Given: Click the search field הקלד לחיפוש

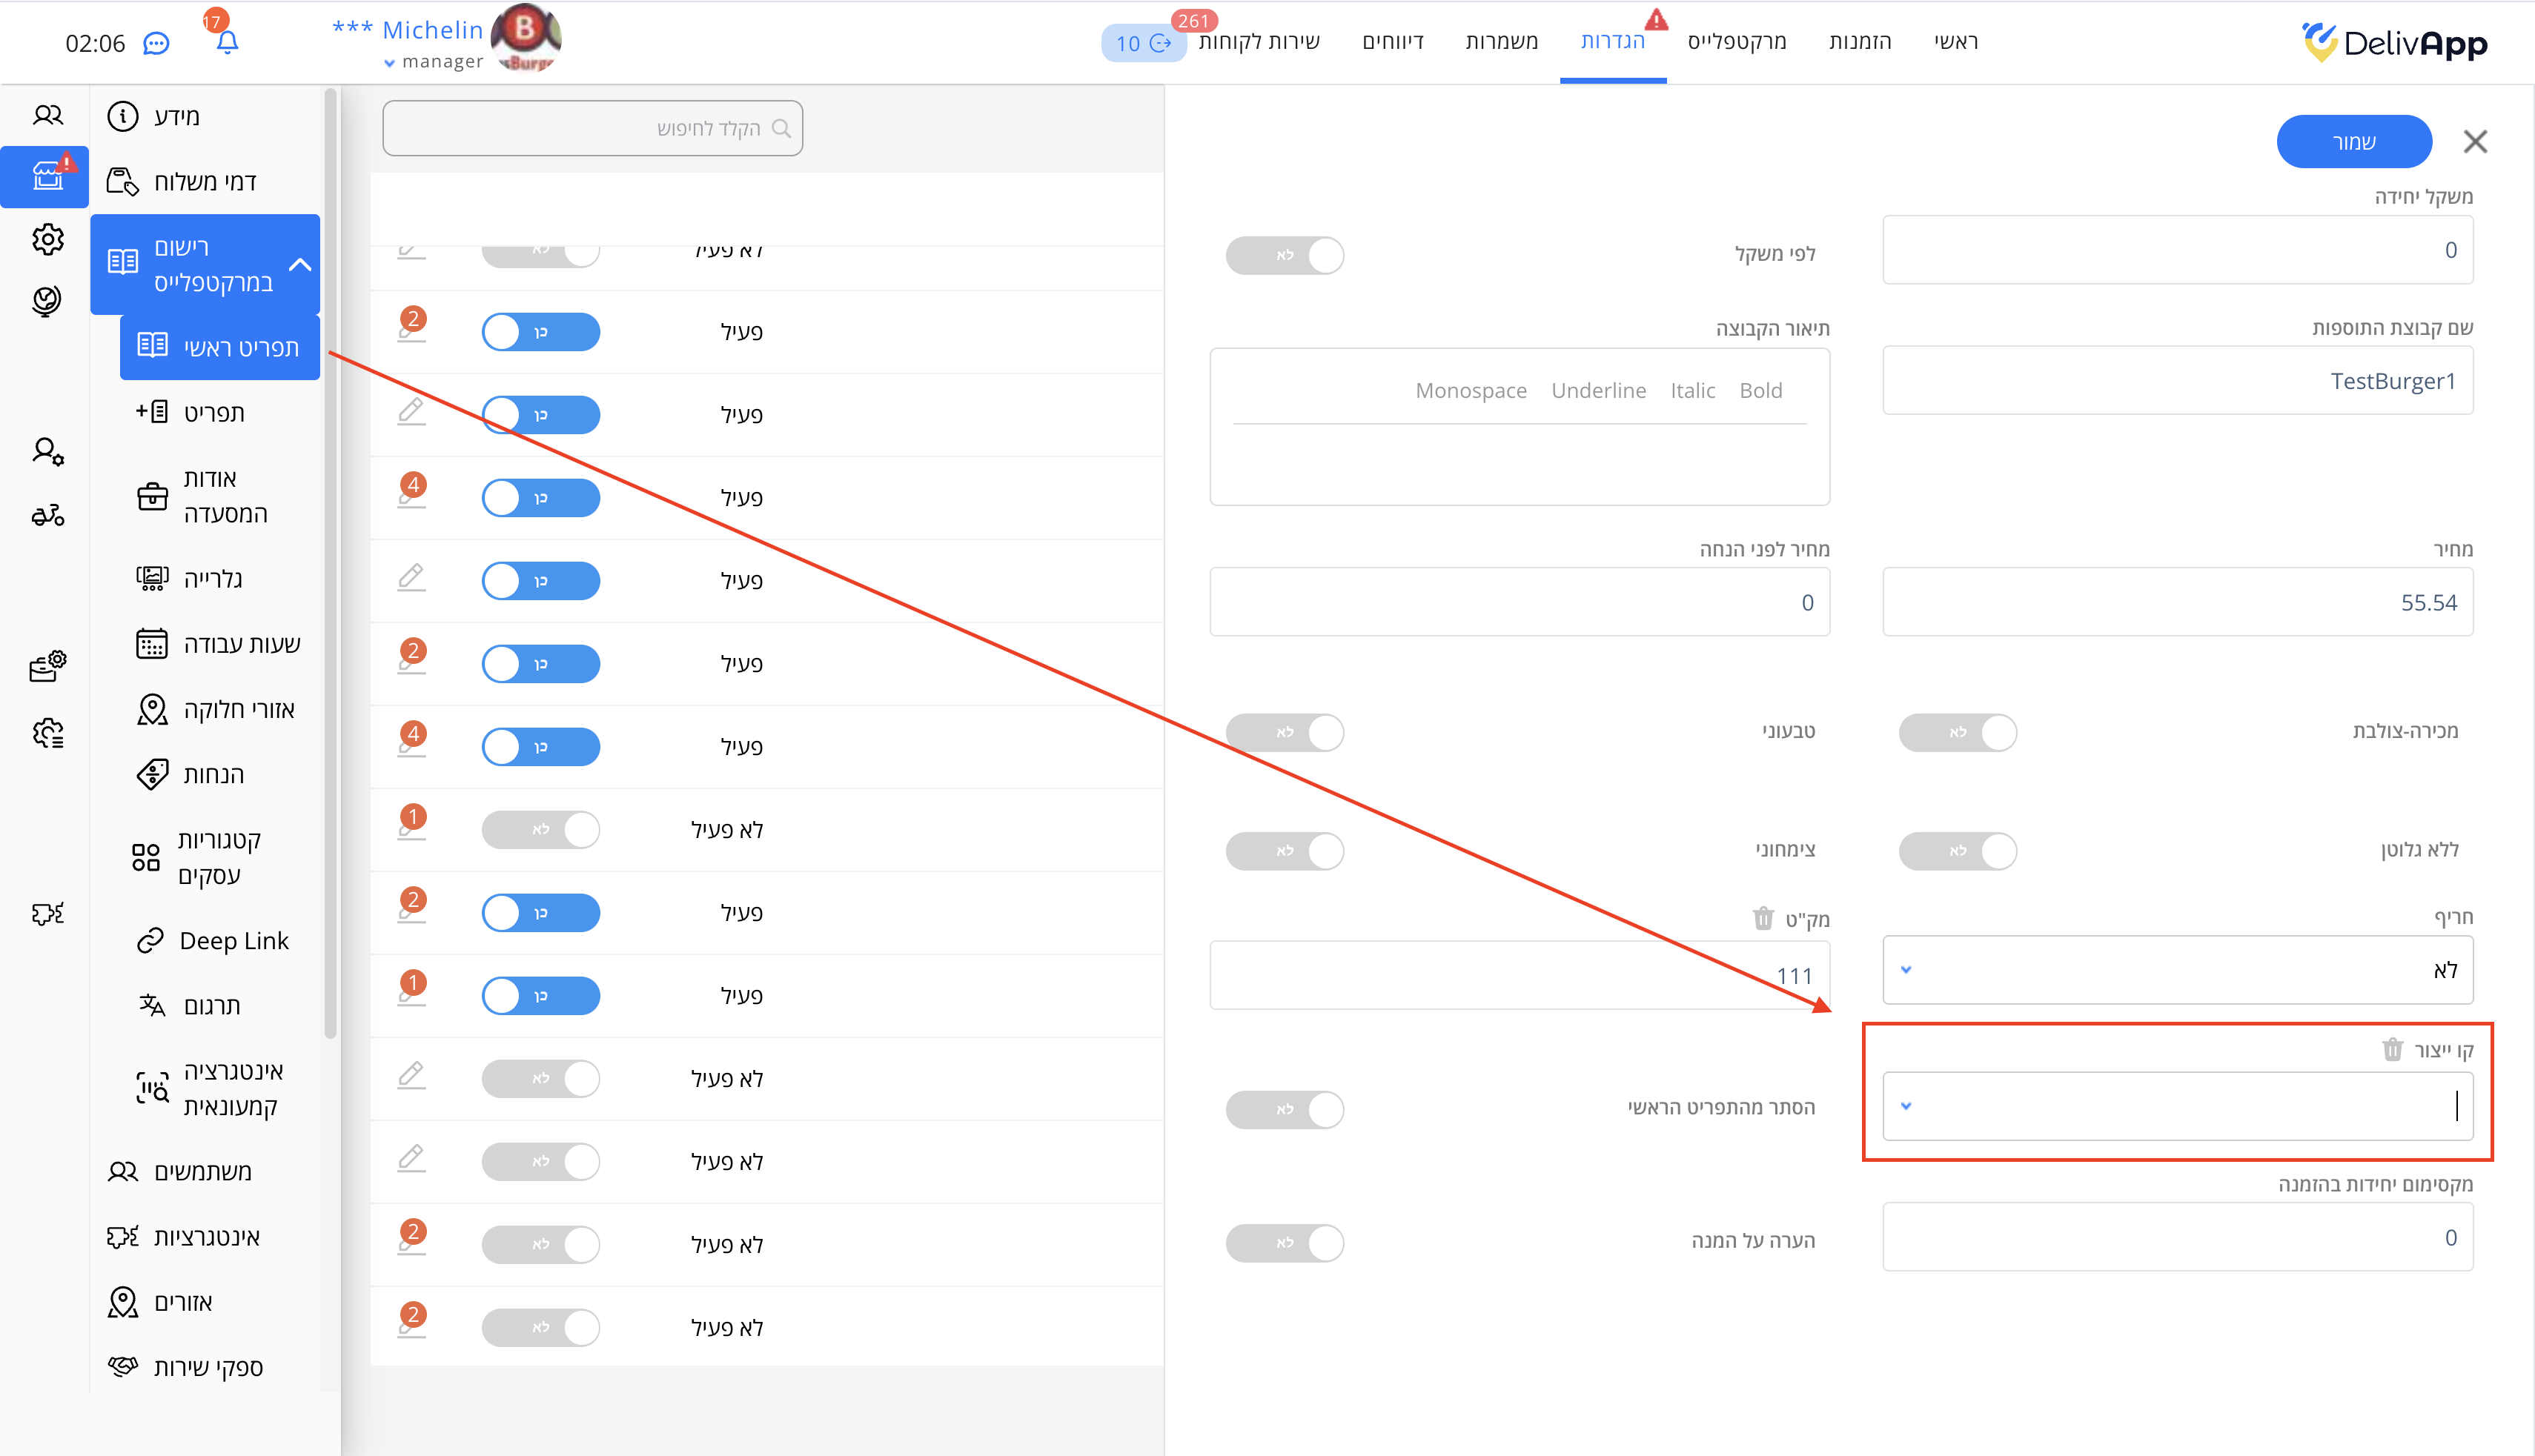Looking at the screenshot, I should click(x=592, y=128).
